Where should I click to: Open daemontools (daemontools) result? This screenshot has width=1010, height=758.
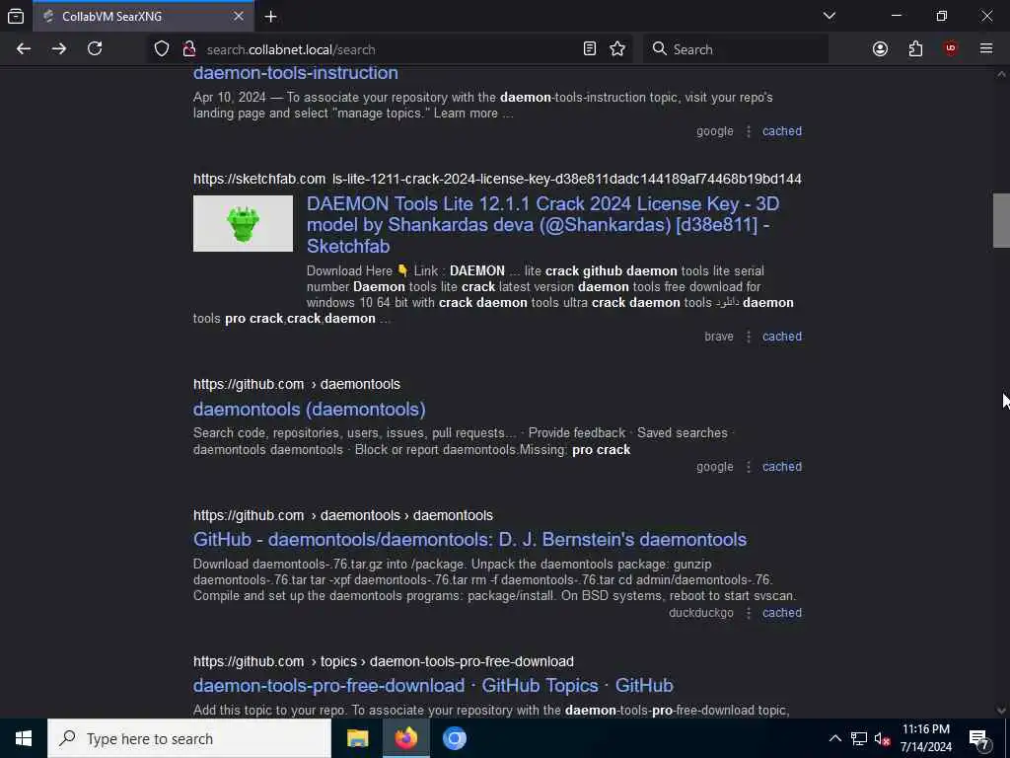pyautogui.click(x=309, y=410)
